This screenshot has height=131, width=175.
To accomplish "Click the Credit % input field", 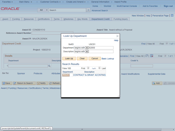I will (142, 66).
